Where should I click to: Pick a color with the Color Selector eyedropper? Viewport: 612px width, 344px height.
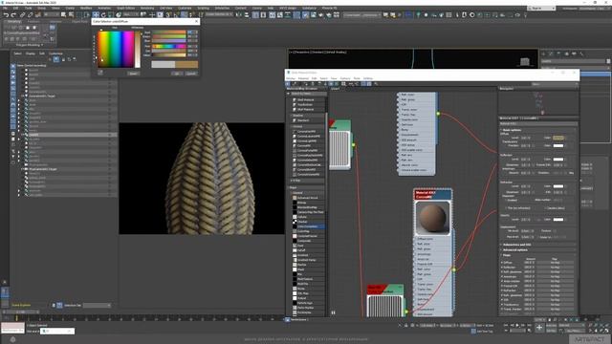[100, 73]
